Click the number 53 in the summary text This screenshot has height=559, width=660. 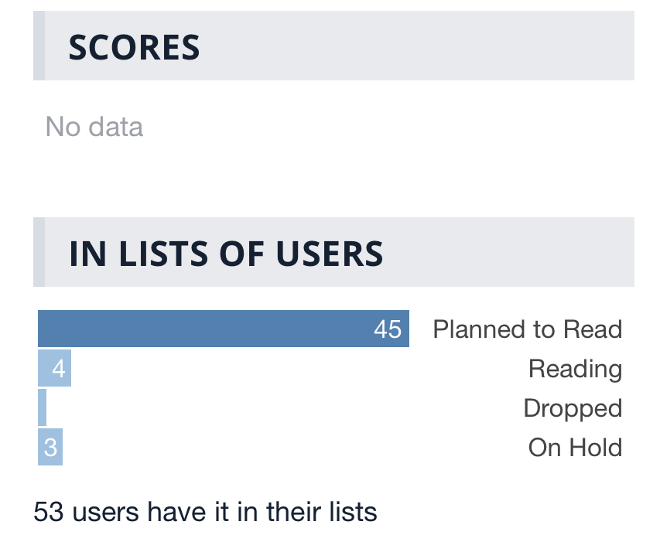47,511
